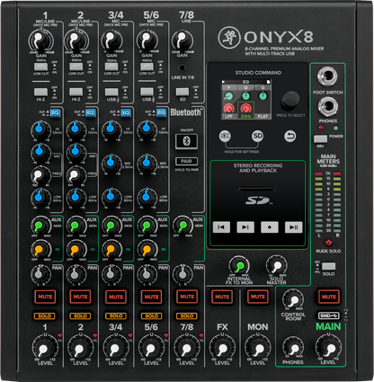Mute channel 3/4
This screenshot has width=374, height=382.
click(116, 297)
